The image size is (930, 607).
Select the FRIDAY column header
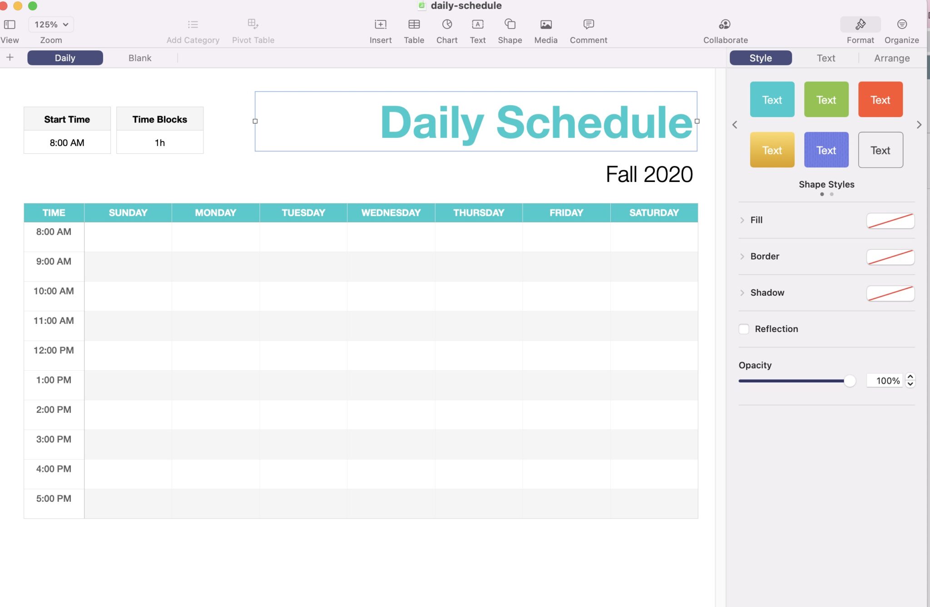pos(566,212)
